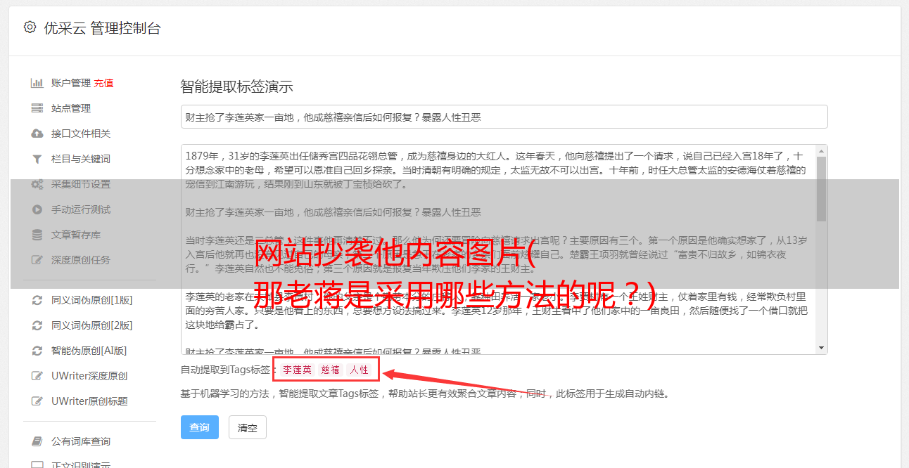
Task: Click the refresh icon for 智能伪原创[AI版]
Action: tap(37, 351)
